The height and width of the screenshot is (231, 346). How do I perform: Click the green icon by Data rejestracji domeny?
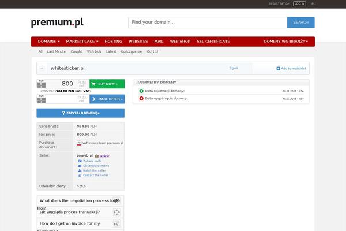[141, 91]
